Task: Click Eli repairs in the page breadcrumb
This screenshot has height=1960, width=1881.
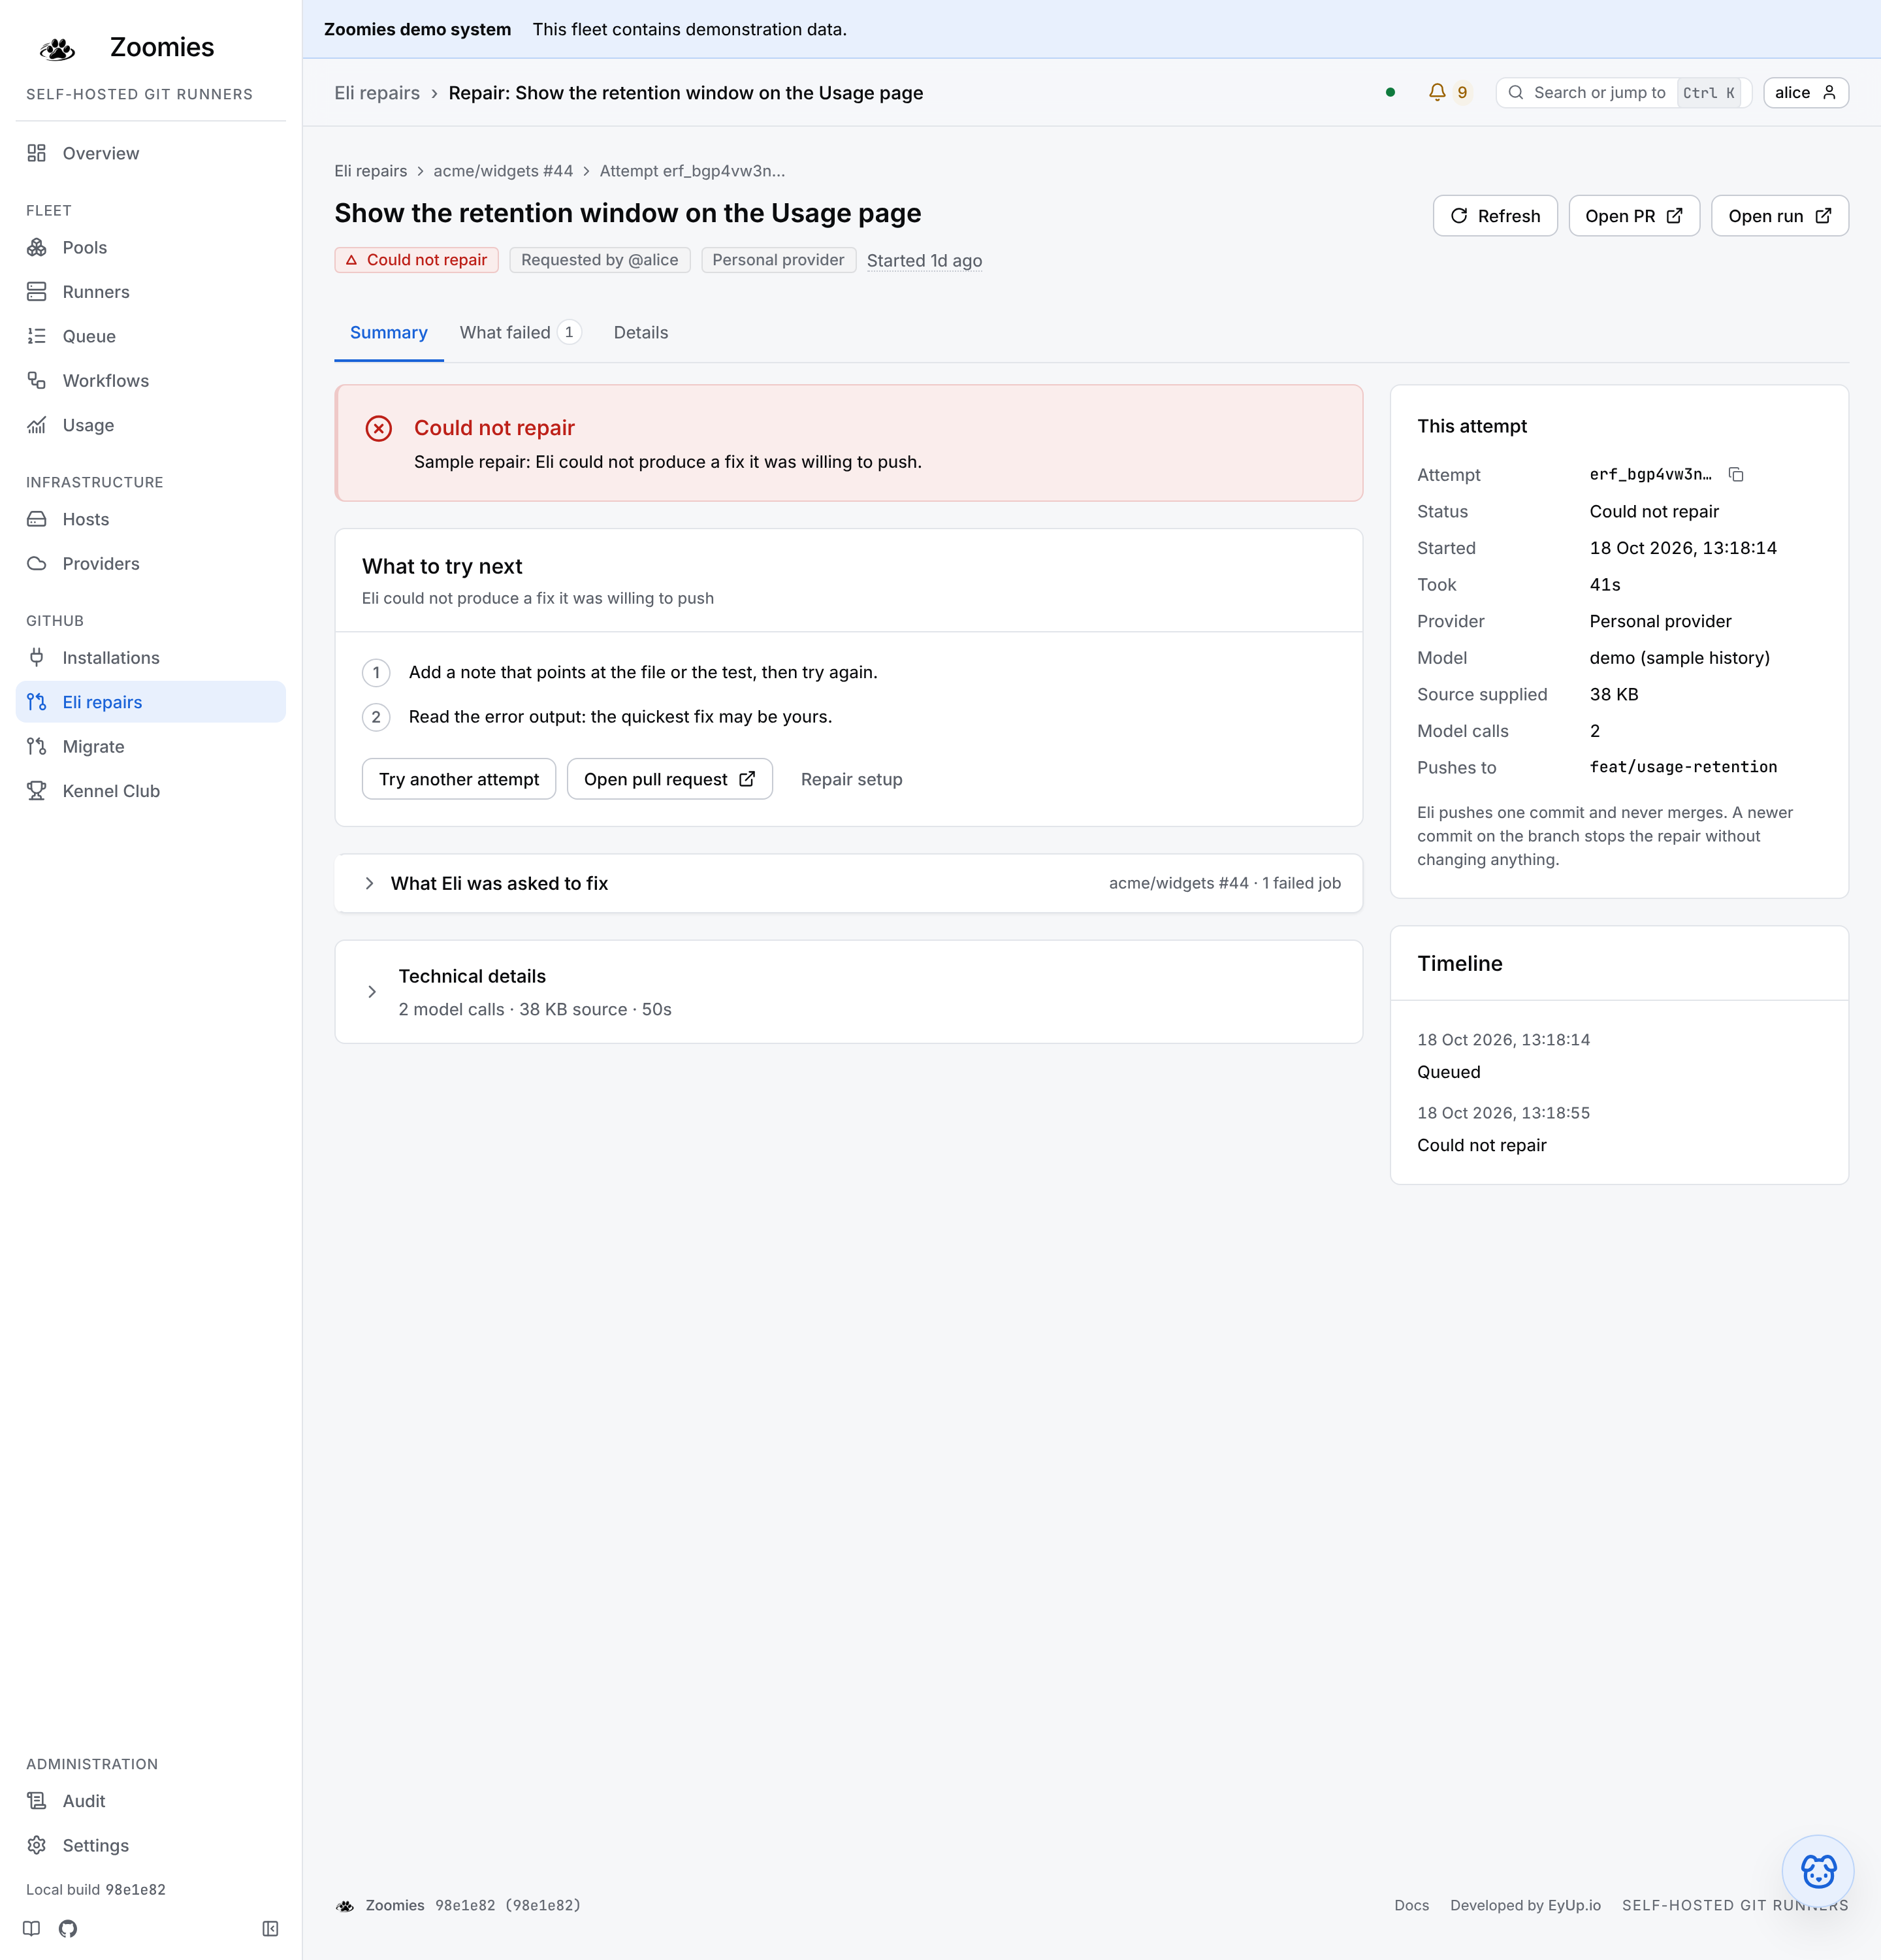Action: tap(371, 171)
